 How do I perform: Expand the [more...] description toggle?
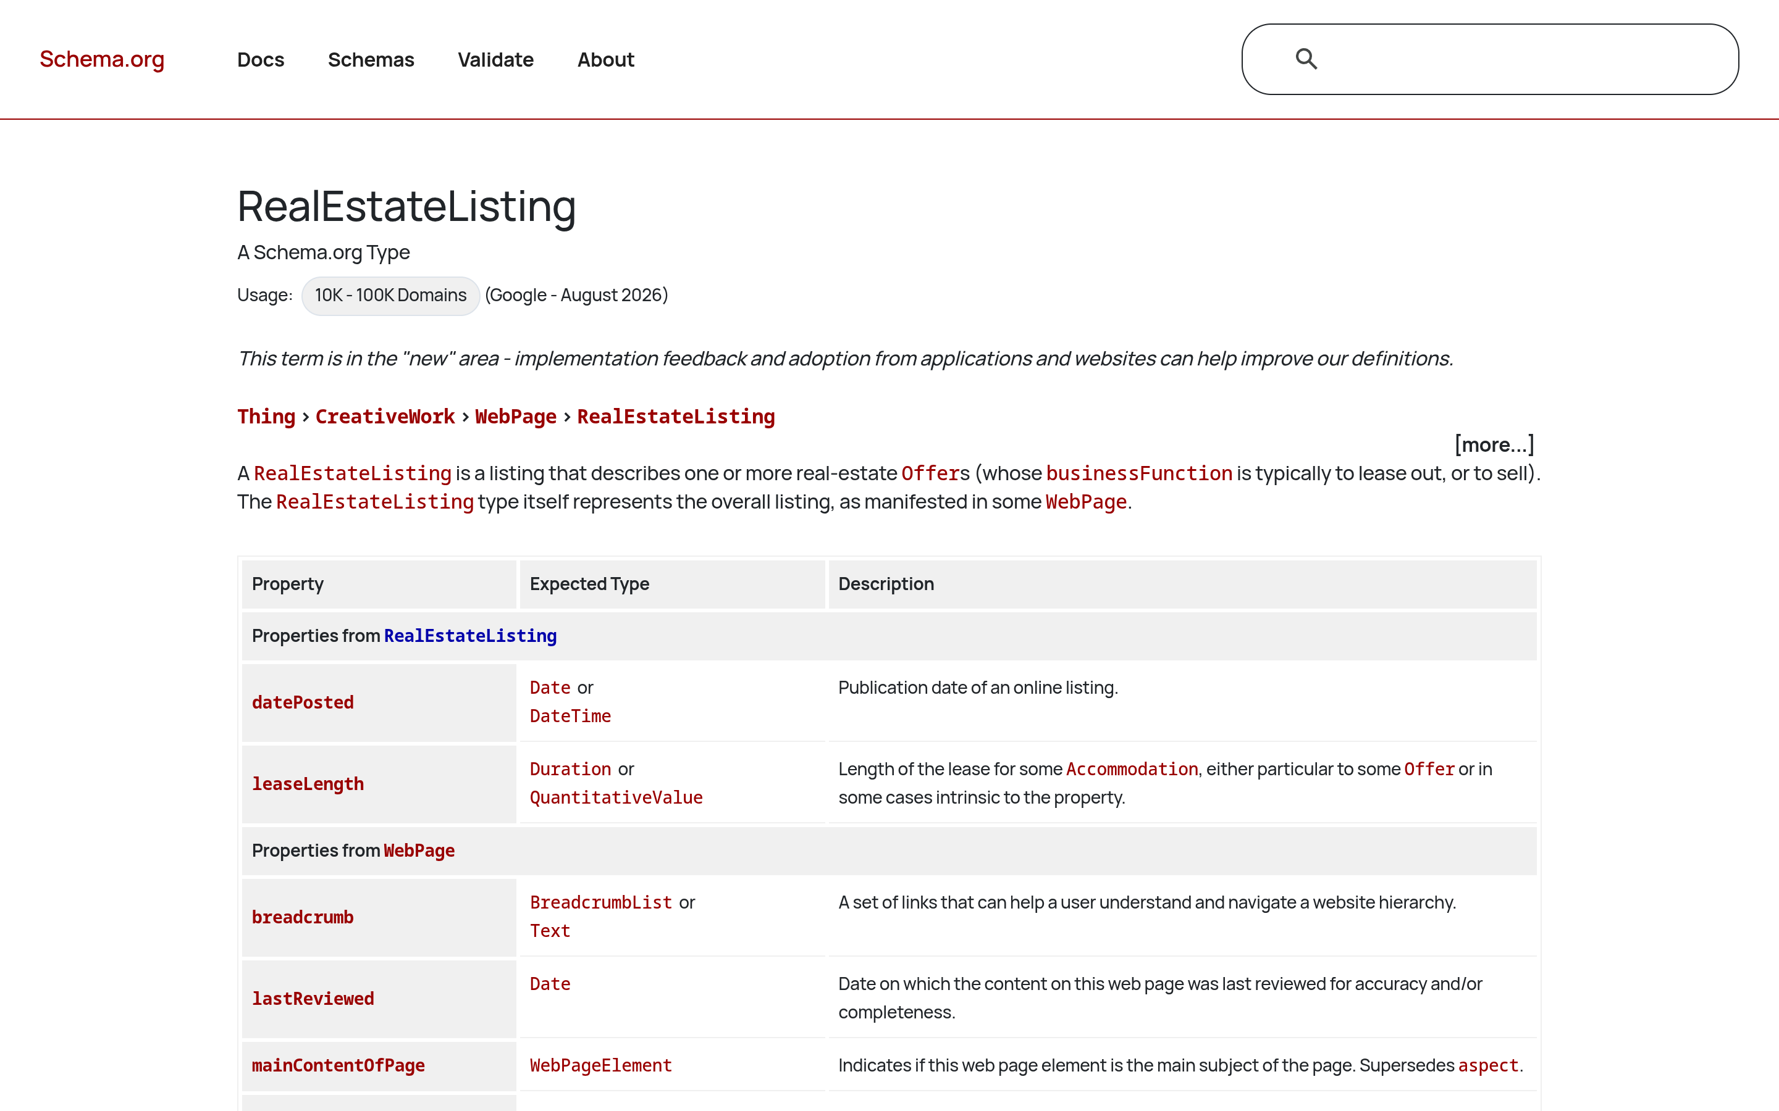1494,444
